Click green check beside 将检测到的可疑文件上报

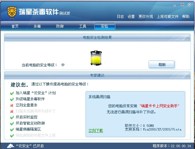[x=12, y=135]
